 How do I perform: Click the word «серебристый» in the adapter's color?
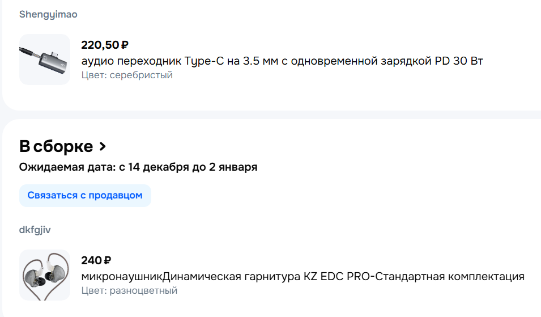141,75
